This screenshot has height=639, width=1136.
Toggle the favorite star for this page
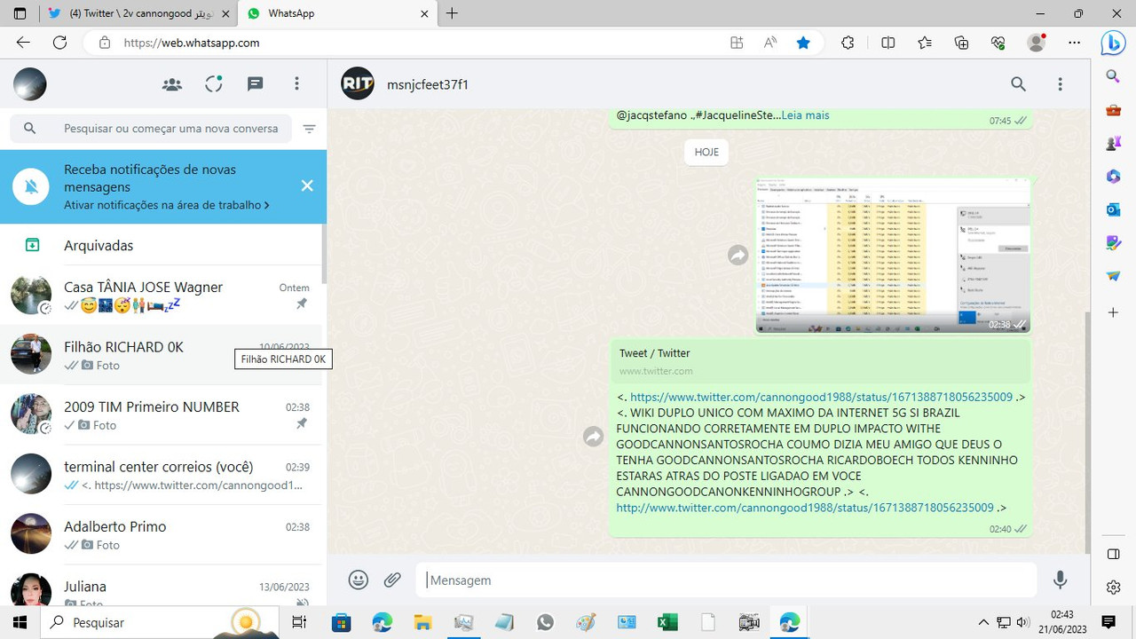(x=803, y=43)
